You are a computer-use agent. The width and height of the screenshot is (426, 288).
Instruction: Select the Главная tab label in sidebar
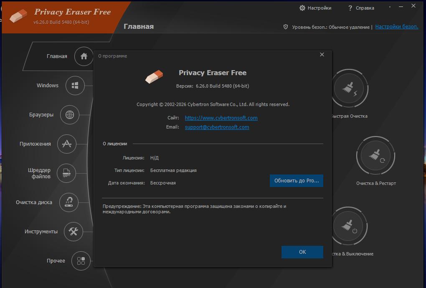tap(57, 56)
